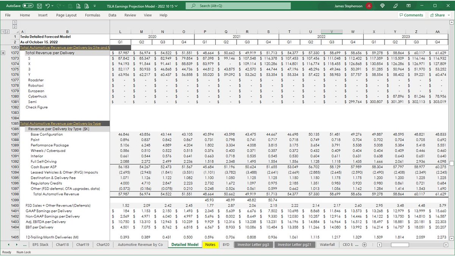Open the Investor Letter pg3 sheet
This screenshot has width=455, height=256.
[253, 245]
